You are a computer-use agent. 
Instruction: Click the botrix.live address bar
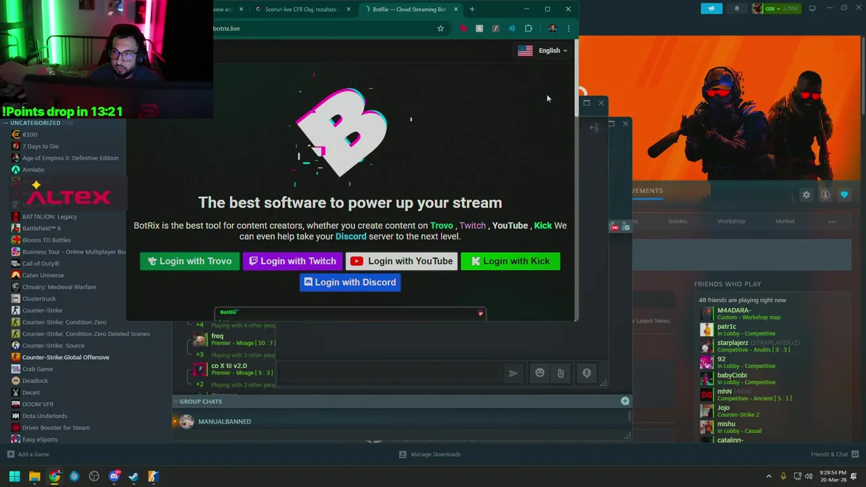click(x=321, y=28)
